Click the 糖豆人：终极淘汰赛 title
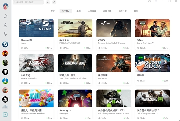The width and height of the screenshot is (180, 121). (31, 110)
